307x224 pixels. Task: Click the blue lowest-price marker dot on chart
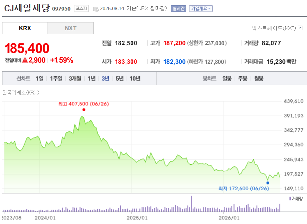(x=268, y=183)
